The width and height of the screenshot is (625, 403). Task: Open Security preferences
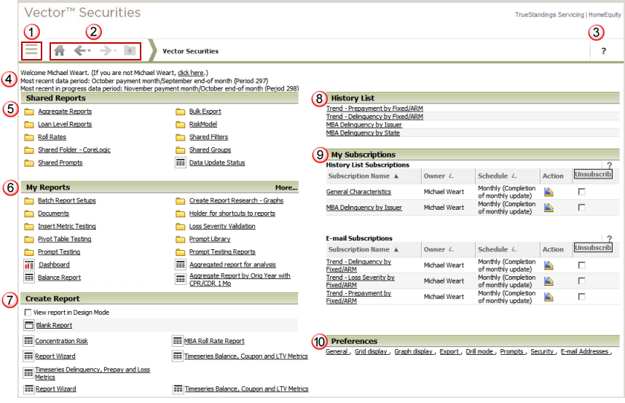coord(542,351)
